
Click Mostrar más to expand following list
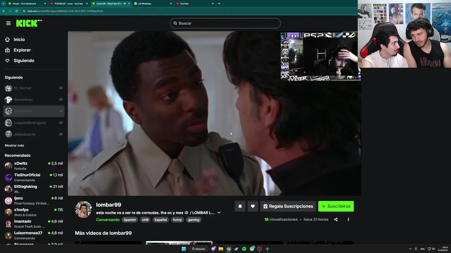(x=14, y=145)
